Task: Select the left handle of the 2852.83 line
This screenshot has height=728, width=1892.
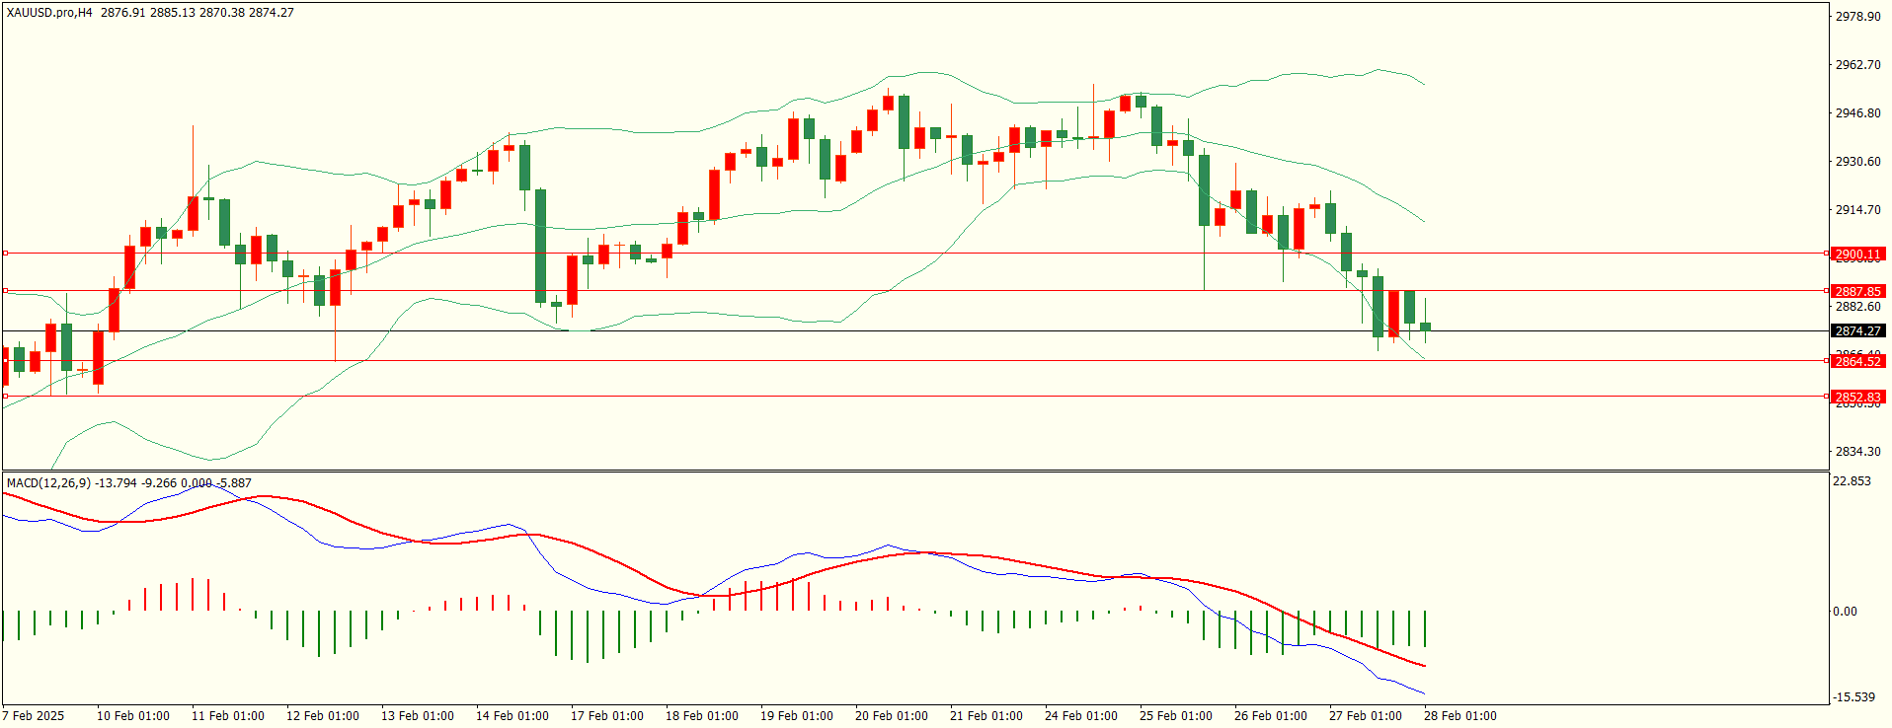Action: 5,397
